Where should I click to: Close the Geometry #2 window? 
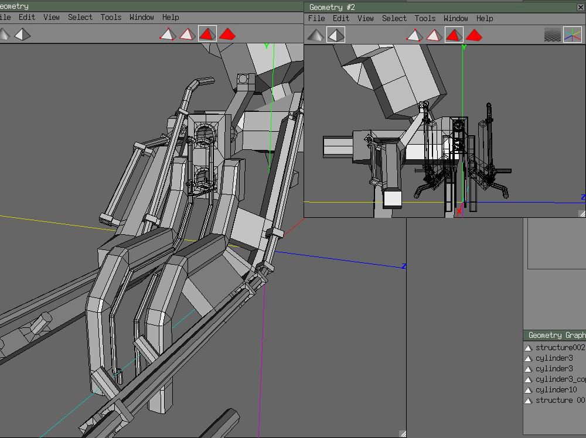(581, 7)
